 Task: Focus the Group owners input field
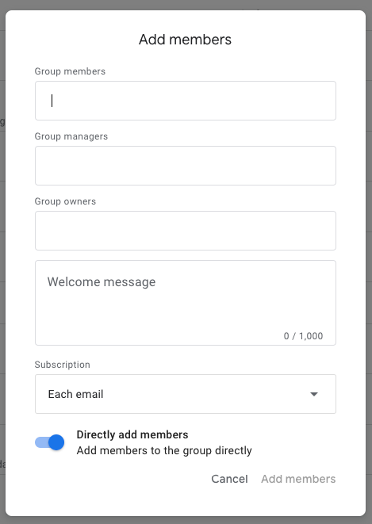[x=186, y=231]
